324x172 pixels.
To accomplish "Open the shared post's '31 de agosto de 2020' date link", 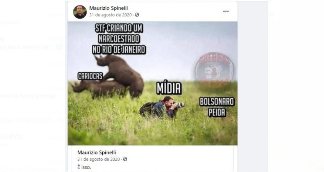I will [98, 159].
